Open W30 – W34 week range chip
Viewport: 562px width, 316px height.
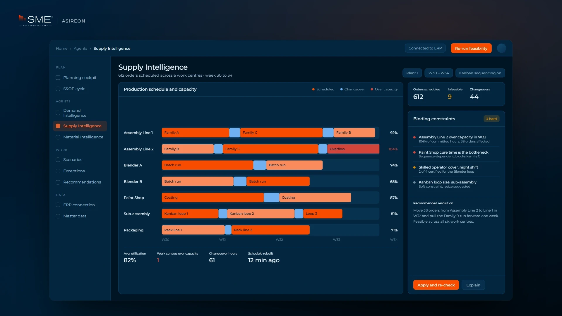coord(438,73)
